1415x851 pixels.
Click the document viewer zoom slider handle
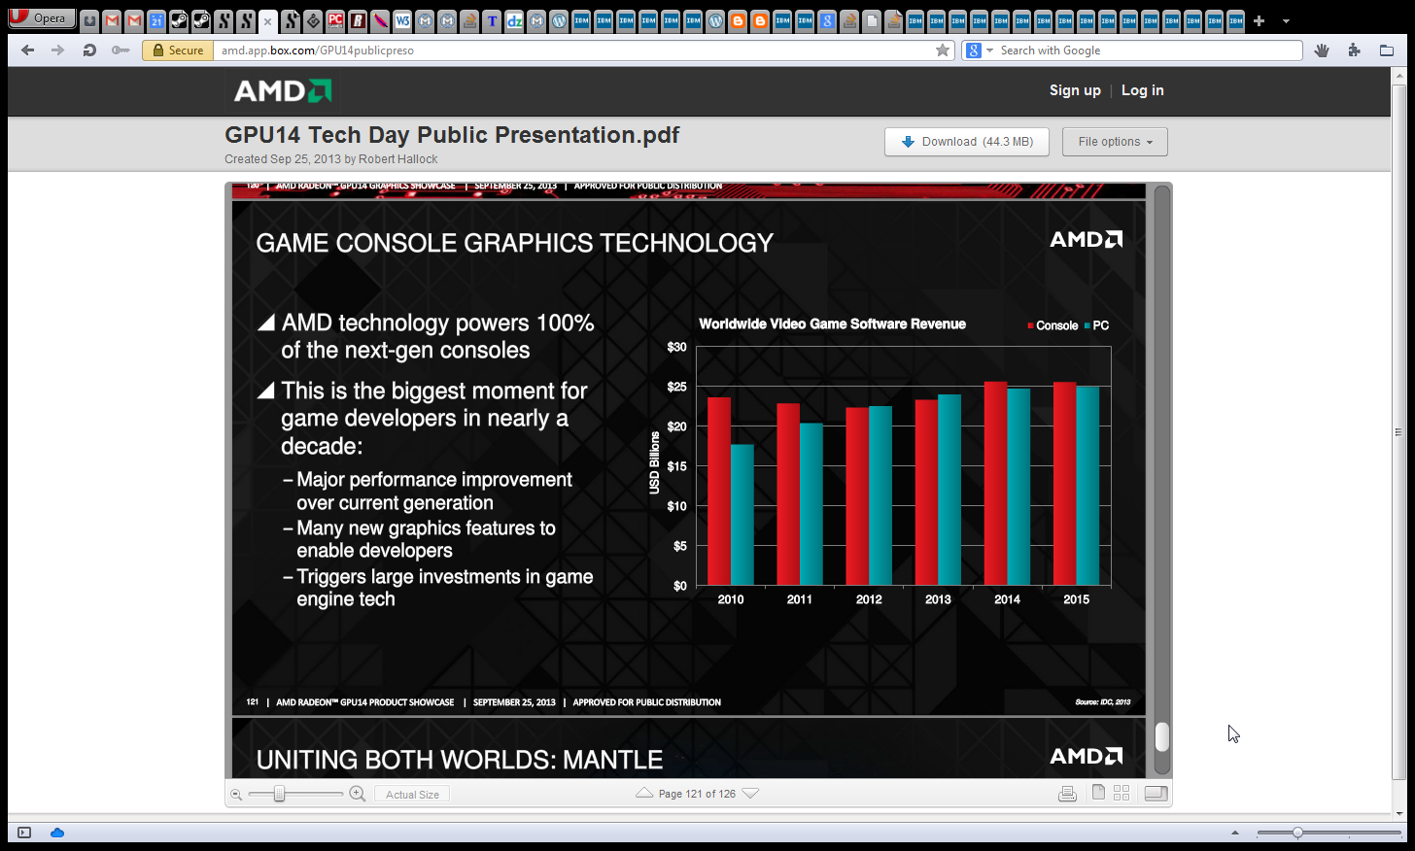pos(279,794)
